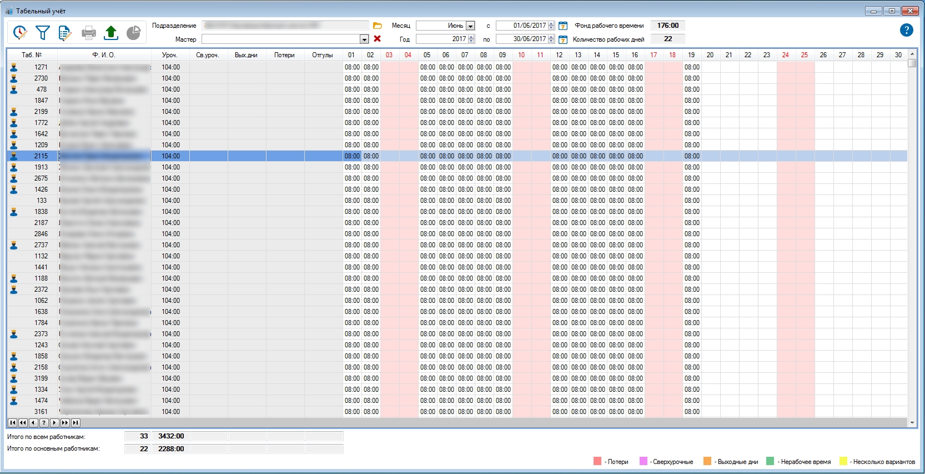Screen dimensions: 925x474
Task: Jump to last record in grid navigator
Action: [x=76, y=423]
